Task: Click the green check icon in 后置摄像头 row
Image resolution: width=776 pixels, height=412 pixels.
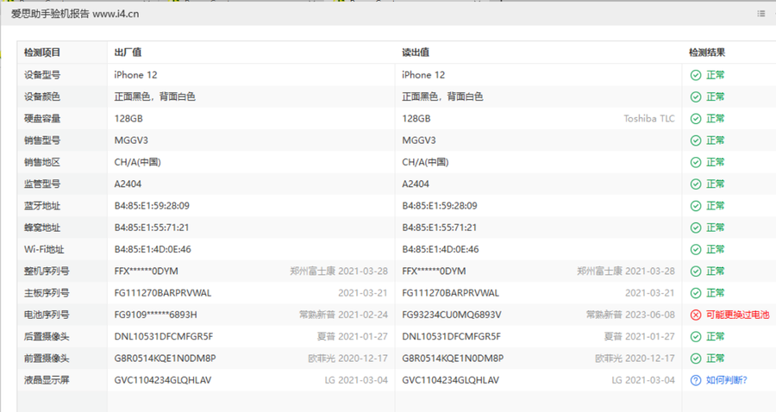Action: tap(696, 336)
